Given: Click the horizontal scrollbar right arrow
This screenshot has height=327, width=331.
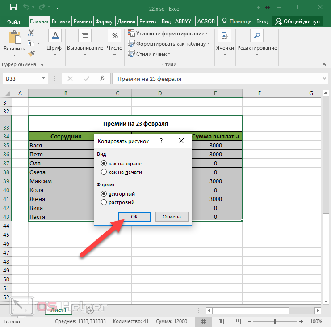Looking at the screenshot, I should (x=318, y=311).
